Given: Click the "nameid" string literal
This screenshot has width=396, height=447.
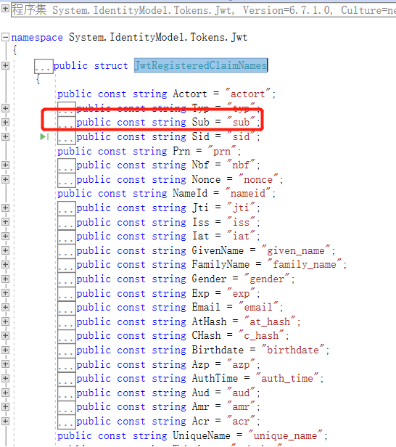Looking at the screenshot, I should [247, 193].
